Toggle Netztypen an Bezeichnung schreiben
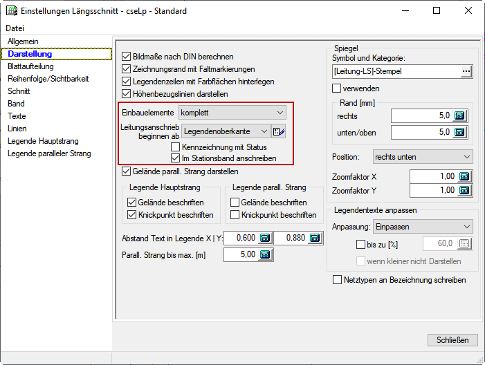 click(x=338, y=280)
